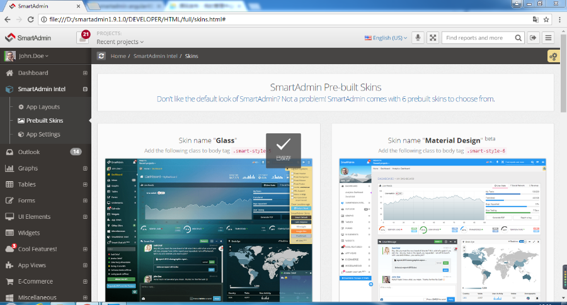567x305 pixels.
Task: Click the UI Elements desktop icon
Action: [9, 216]
